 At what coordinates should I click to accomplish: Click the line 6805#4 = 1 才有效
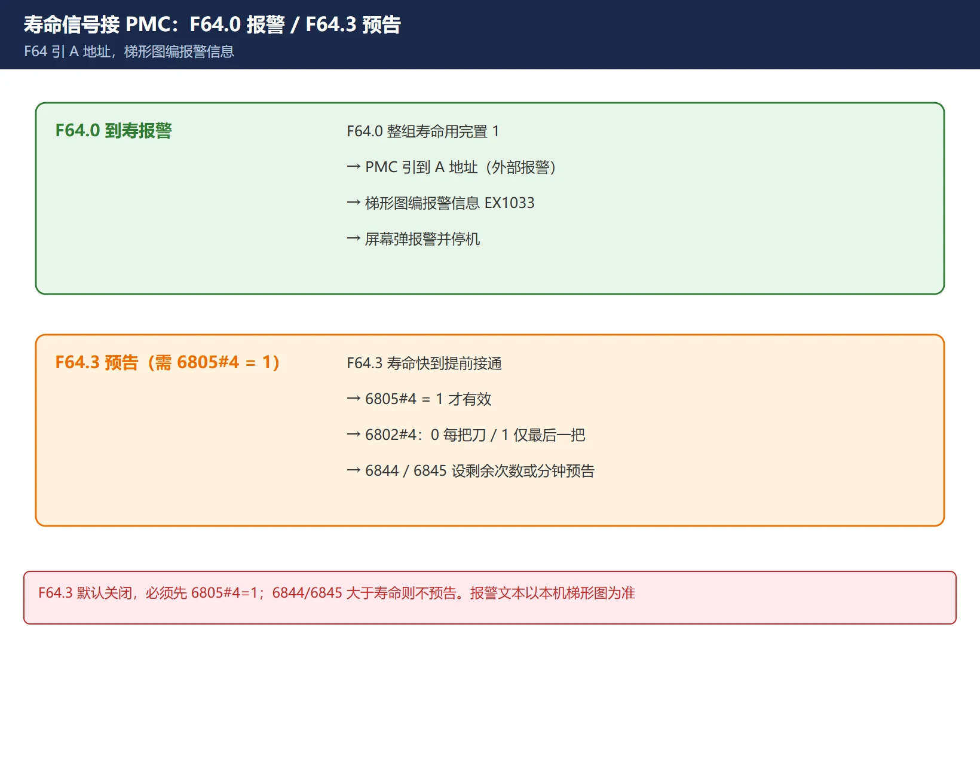click(x=419, y=399)
